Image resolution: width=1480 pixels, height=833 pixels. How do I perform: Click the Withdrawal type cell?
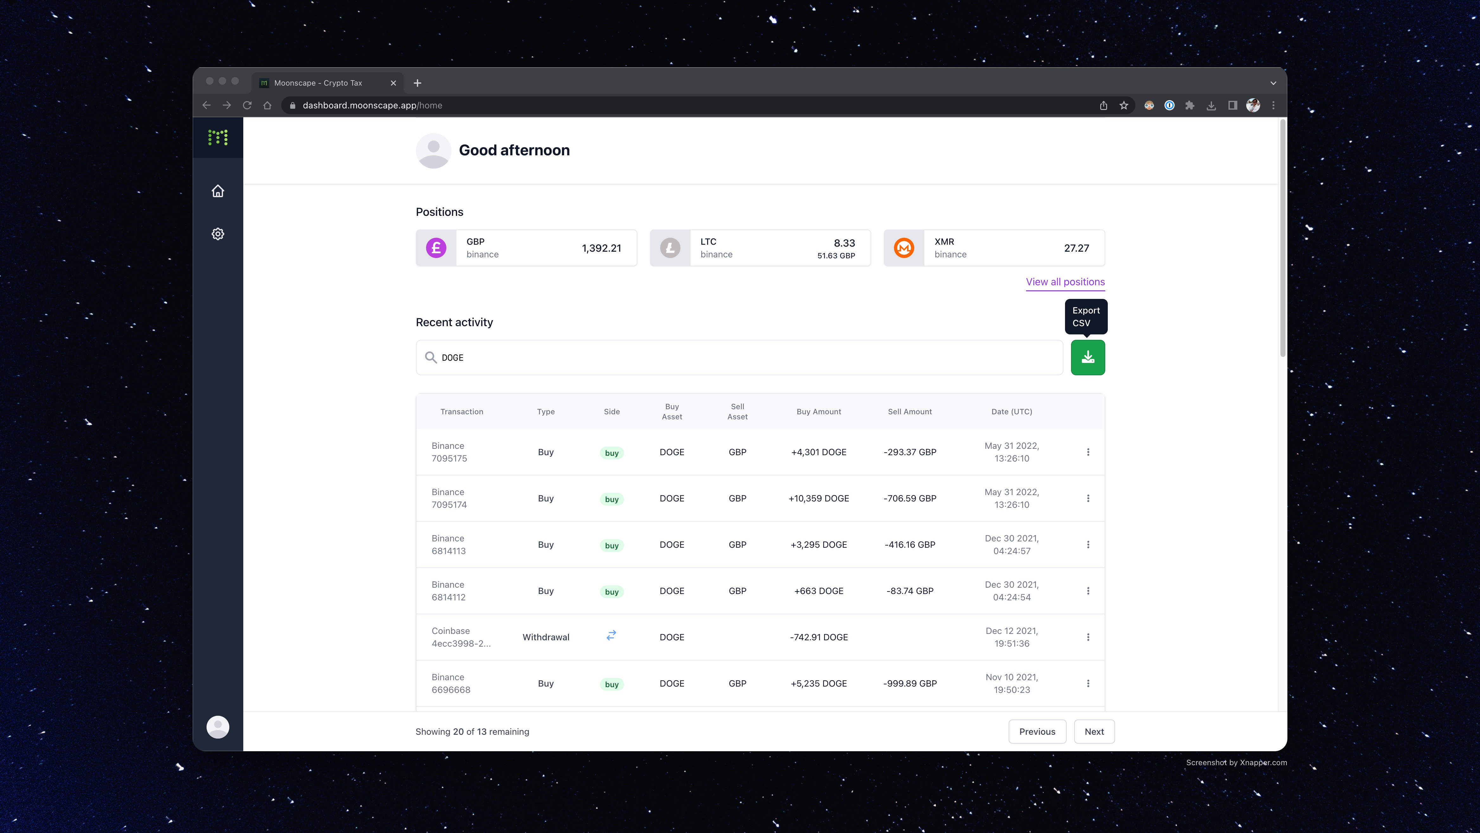pos(546,637)
